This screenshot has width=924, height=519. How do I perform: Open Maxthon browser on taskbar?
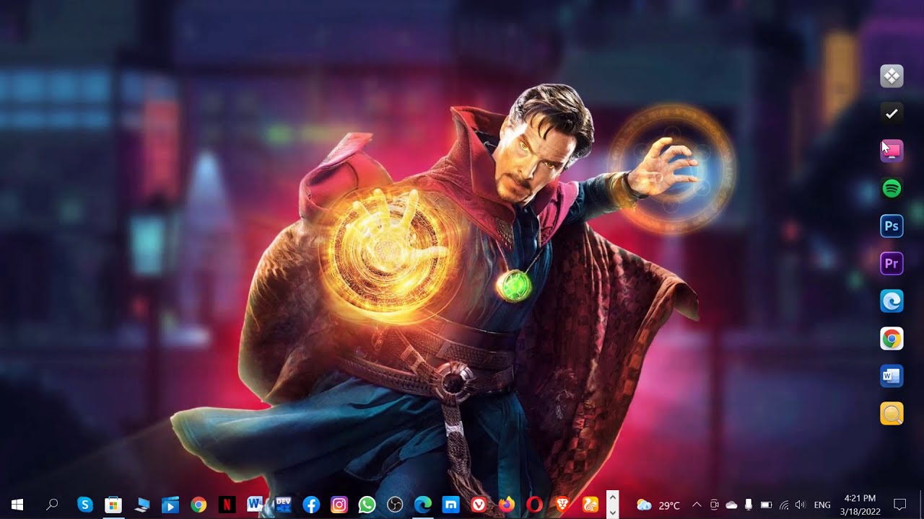click(451, 505)
